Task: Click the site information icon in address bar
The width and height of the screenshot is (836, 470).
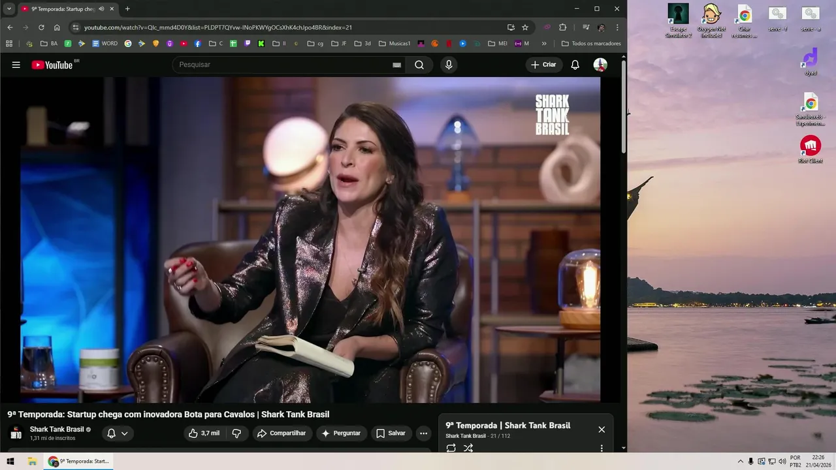Action: pyautogui.click(x=76, y=27)
